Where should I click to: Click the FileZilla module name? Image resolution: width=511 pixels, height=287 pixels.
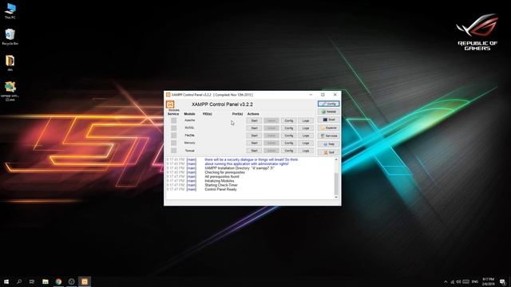tap(190, 136)
